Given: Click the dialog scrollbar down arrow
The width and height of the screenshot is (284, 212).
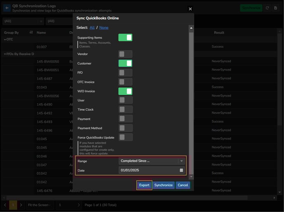Looking at the screenshot, I should pos(191,177).
